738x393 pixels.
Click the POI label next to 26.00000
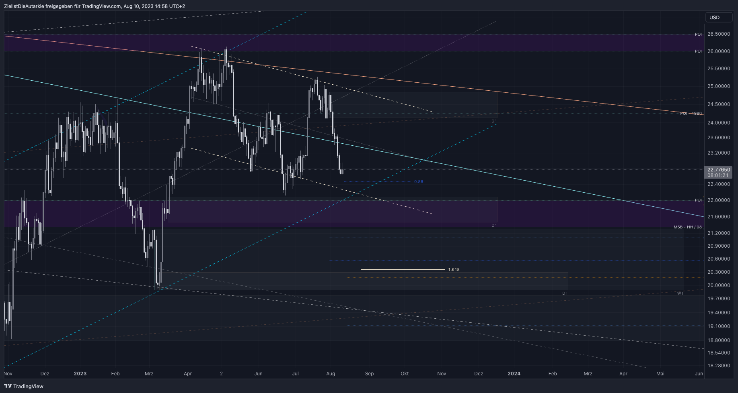(698, 51)
